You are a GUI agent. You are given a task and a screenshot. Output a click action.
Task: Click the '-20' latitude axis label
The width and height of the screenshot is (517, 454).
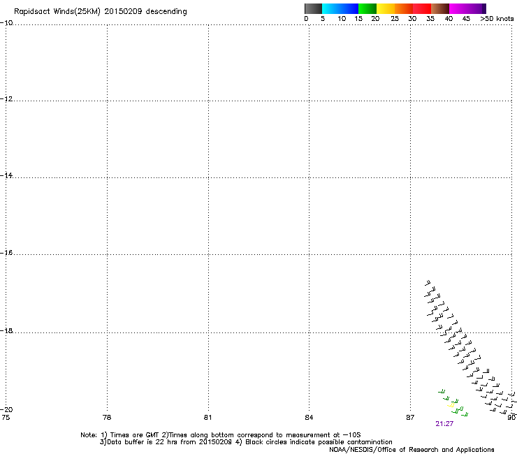[x=6, y=409]
